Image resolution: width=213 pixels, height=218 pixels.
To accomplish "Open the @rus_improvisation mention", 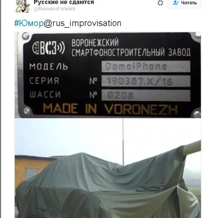I will pos(83,23).
